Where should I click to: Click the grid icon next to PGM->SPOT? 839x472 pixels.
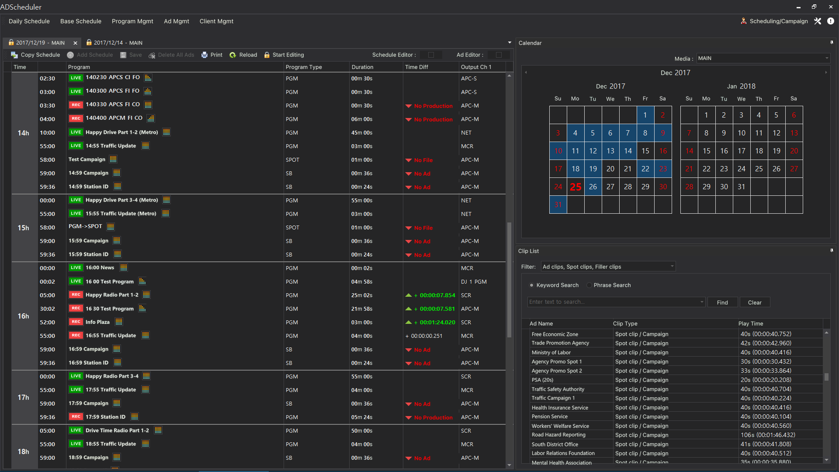[111, 227]
